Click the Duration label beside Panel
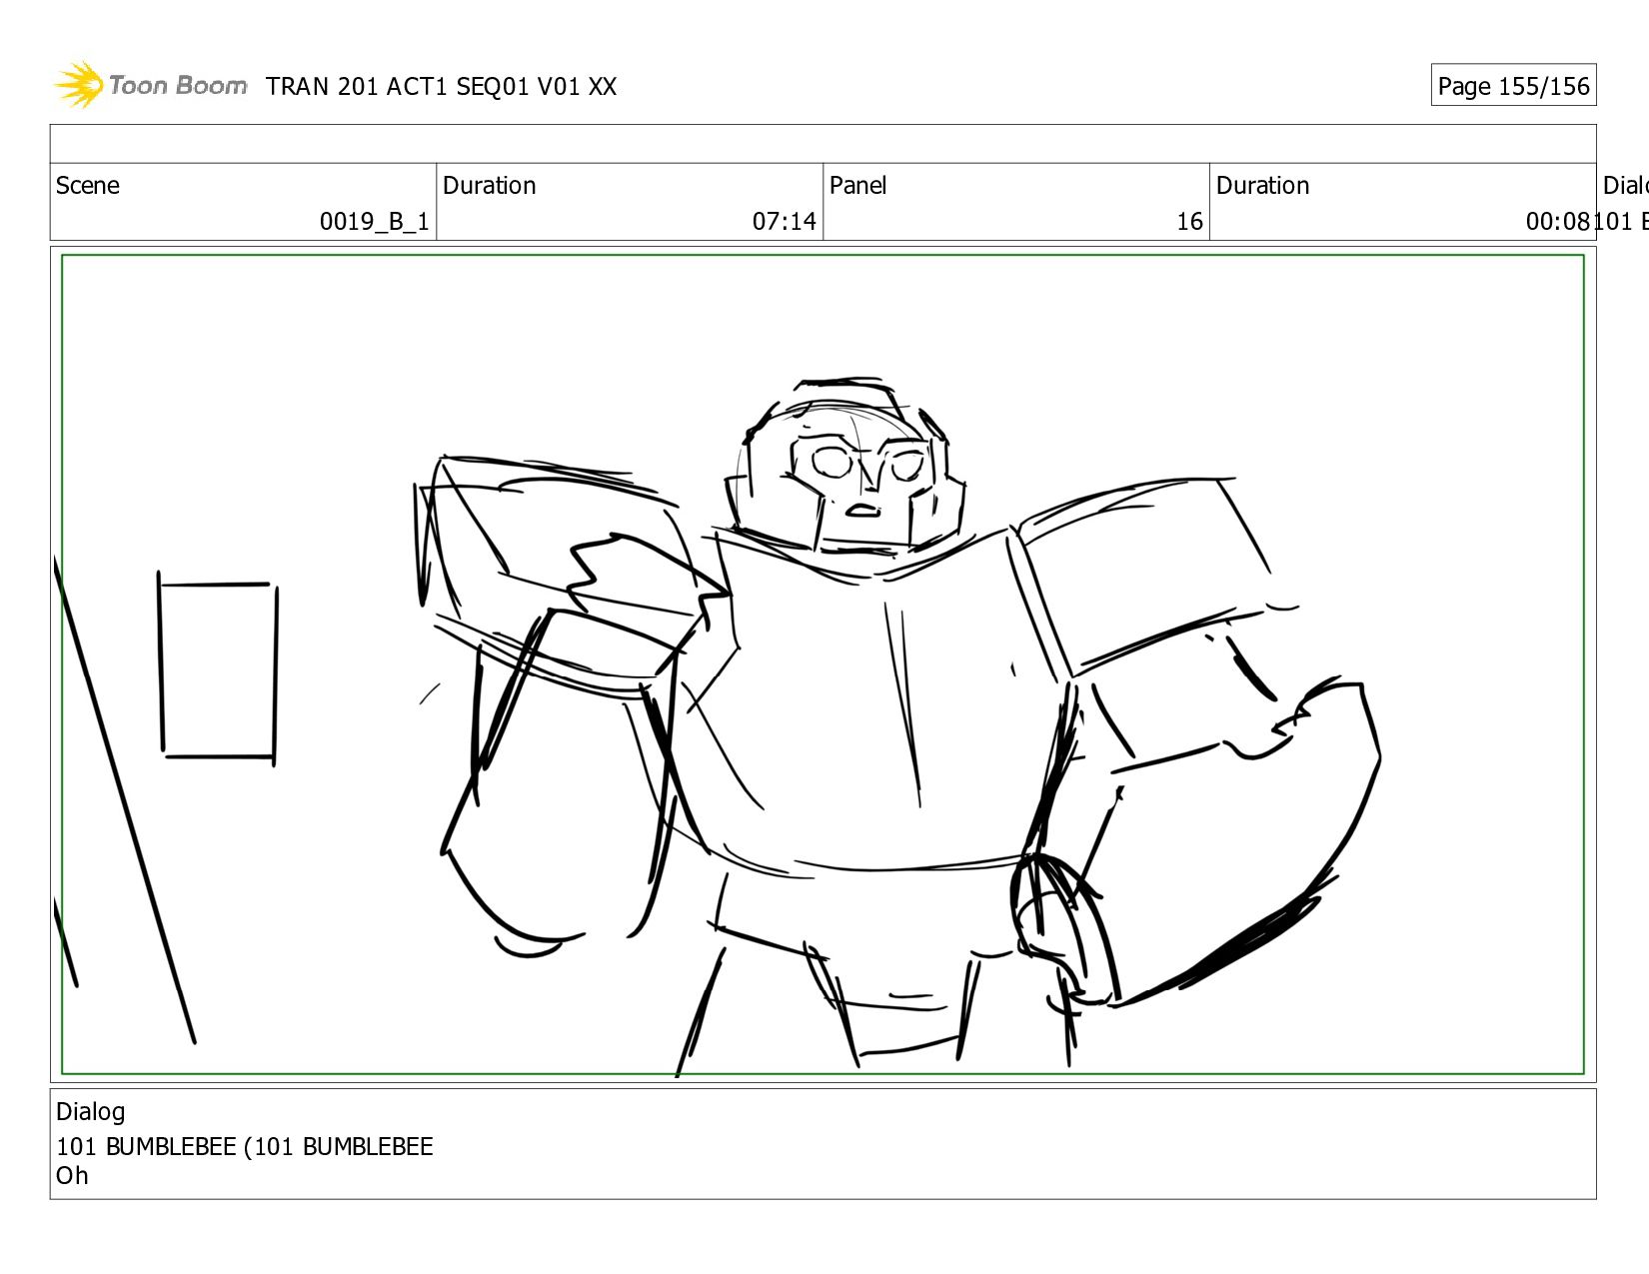Viewport: 1649px width, 1274px height. tap(1263, 186)
